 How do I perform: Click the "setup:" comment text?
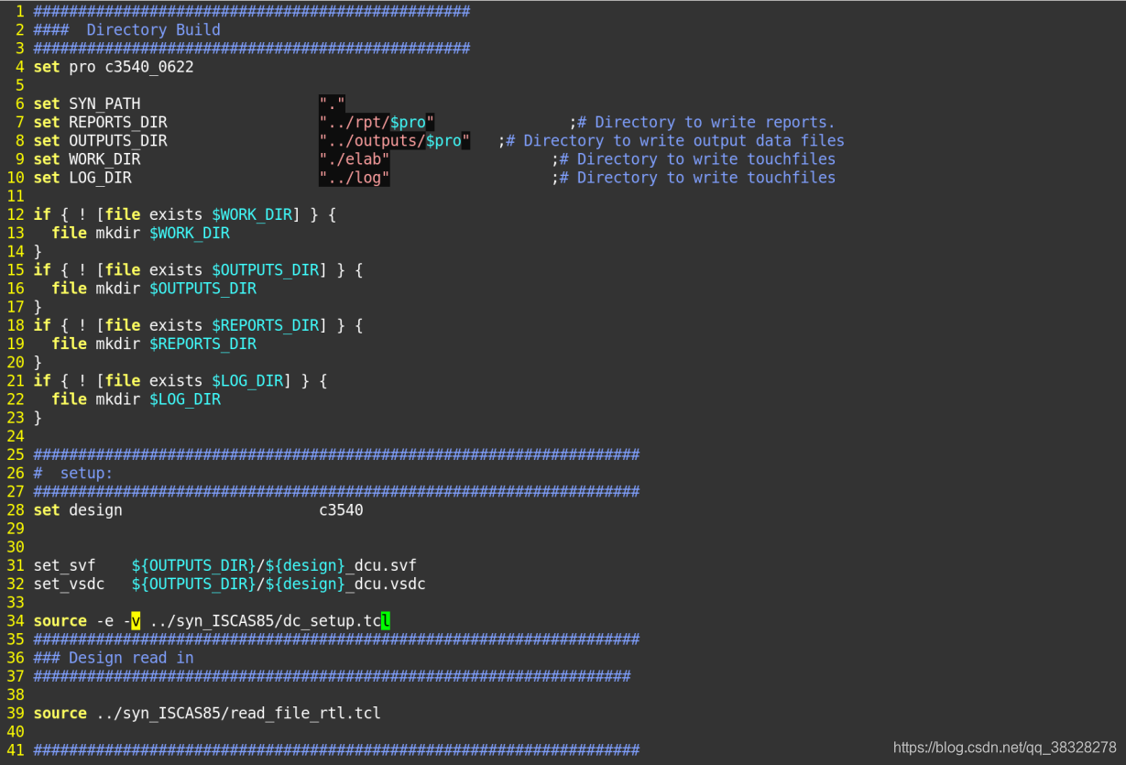click(x=86, y=473)
